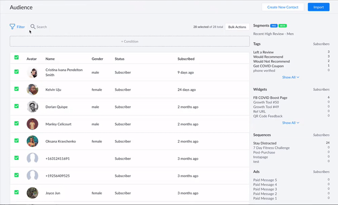Add a filter via + Condition

coord(130,41)
